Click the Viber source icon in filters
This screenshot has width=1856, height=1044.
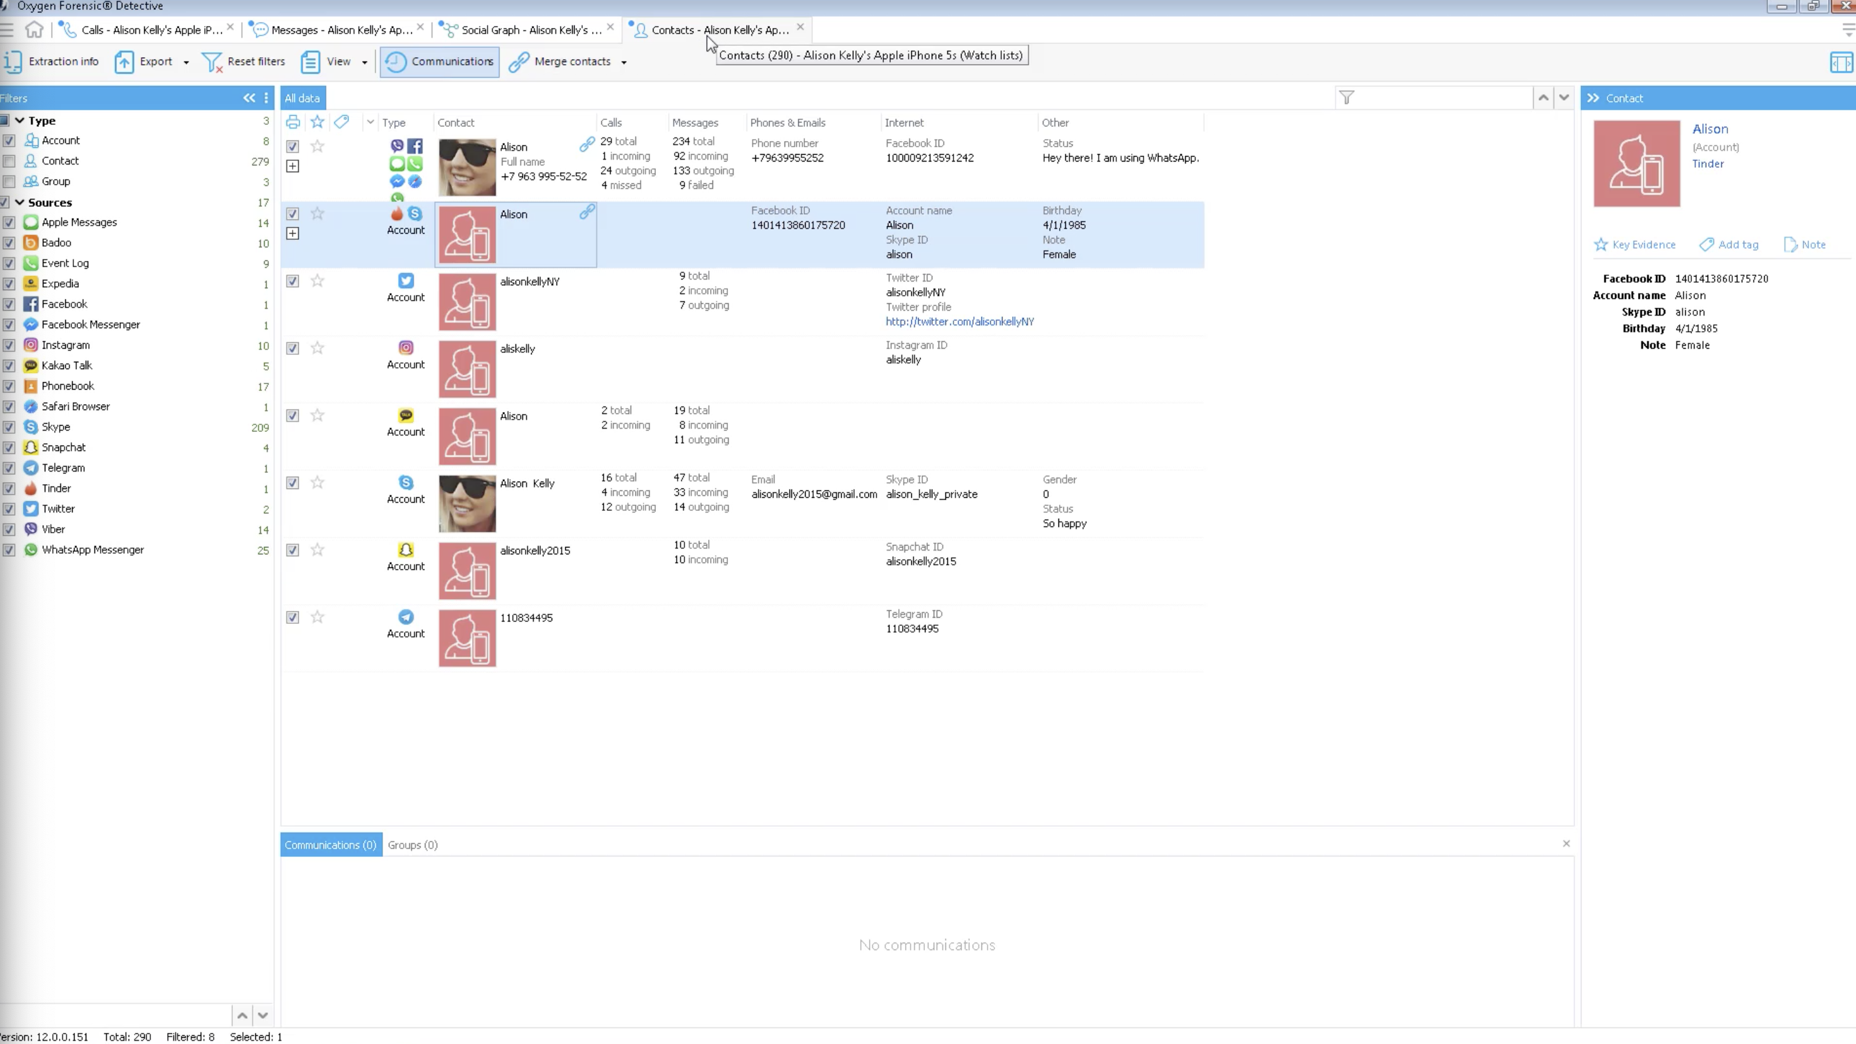coord(30,529)
